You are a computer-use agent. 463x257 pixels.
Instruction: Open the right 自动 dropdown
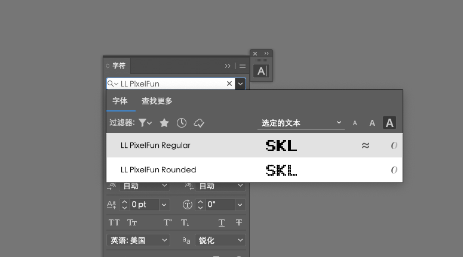pyautogui.click(x=220, y=186)
